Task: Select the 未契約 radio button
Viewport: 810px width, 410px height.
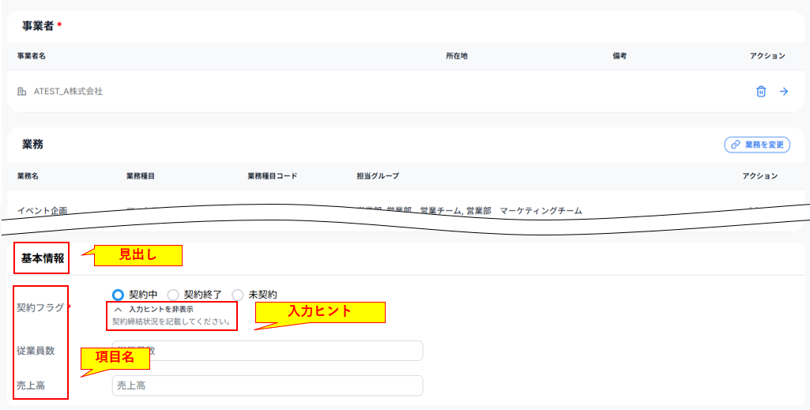Action: click(238, 295)
